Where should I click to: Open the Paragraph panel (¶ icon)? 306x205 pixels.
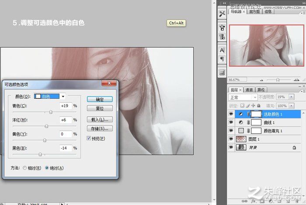pos(222,59)
